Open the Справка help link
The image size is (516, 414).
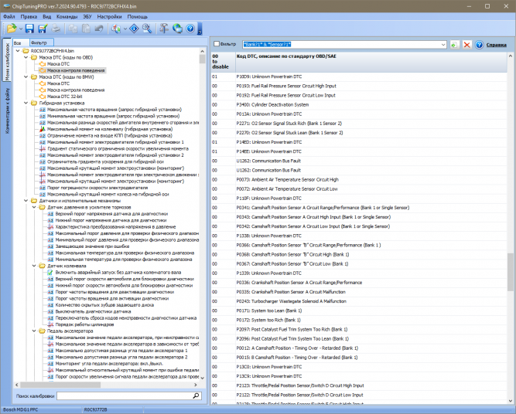click(x=496, y=44)
